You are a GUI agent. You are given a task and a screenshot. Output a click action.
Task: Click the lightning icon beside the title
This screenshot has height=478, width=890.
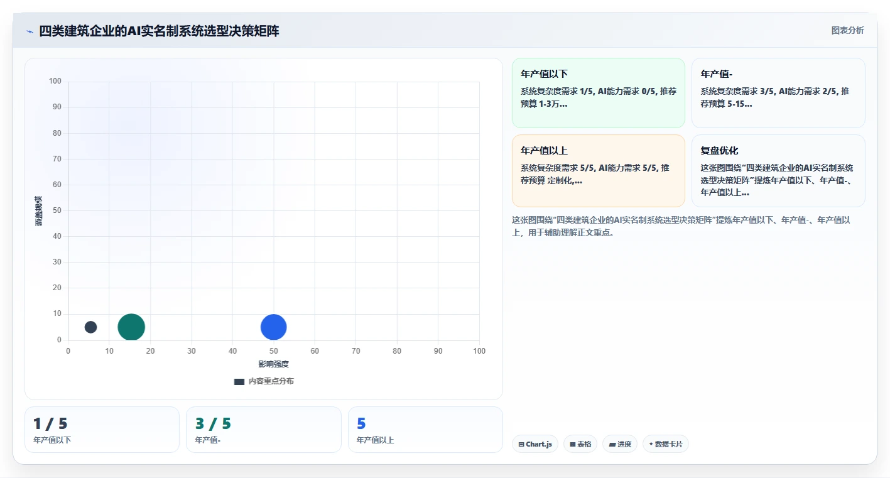(x=30, y=31)
